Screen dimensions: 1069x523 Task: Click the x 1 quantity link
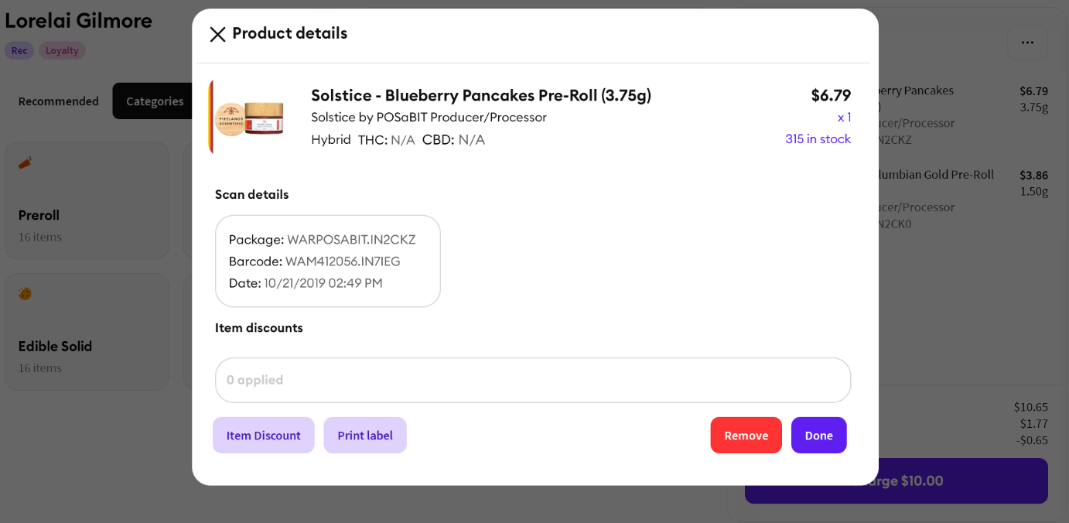[x=844, y=118]
